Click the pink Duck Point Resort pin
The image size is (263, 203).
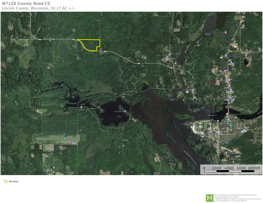[226, 33]
